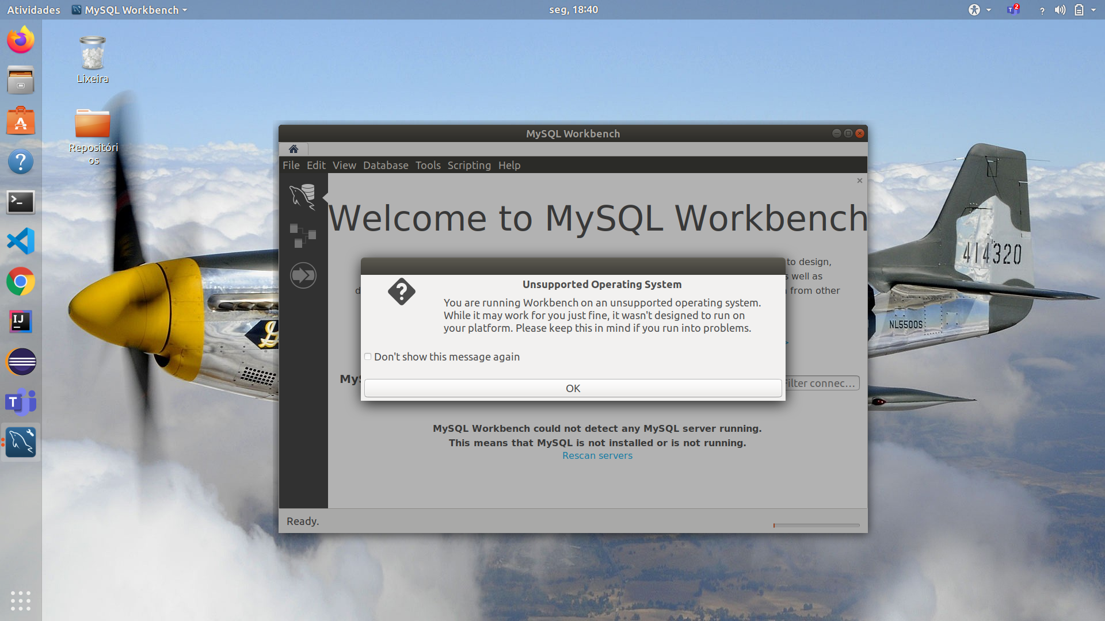This screenshot has height=621, width=1105.
Task: Open the Scripting menu
Action: [469, 165]
